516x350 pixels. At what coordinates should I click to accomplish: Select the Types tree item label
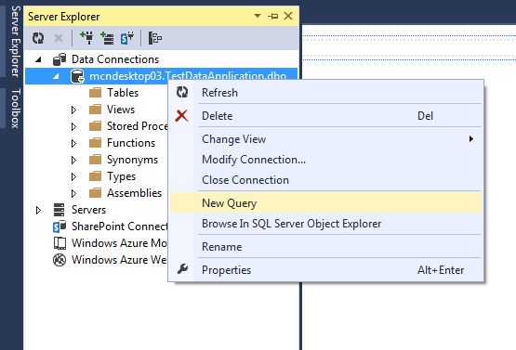pos(121,176)
